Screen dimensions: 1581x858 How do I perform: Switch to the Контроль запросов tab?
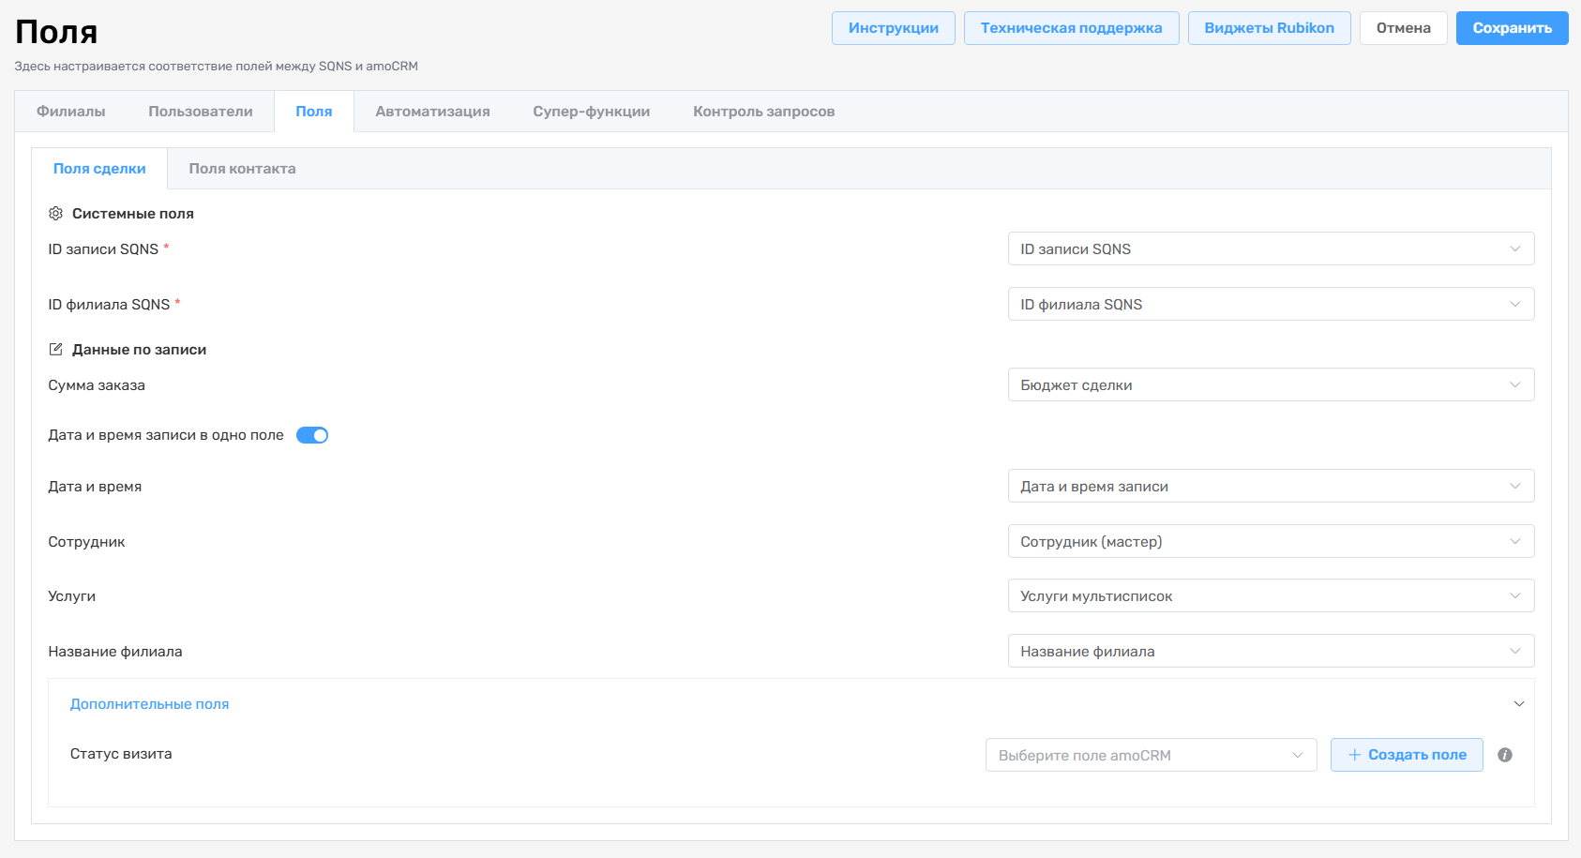(764, 112)
